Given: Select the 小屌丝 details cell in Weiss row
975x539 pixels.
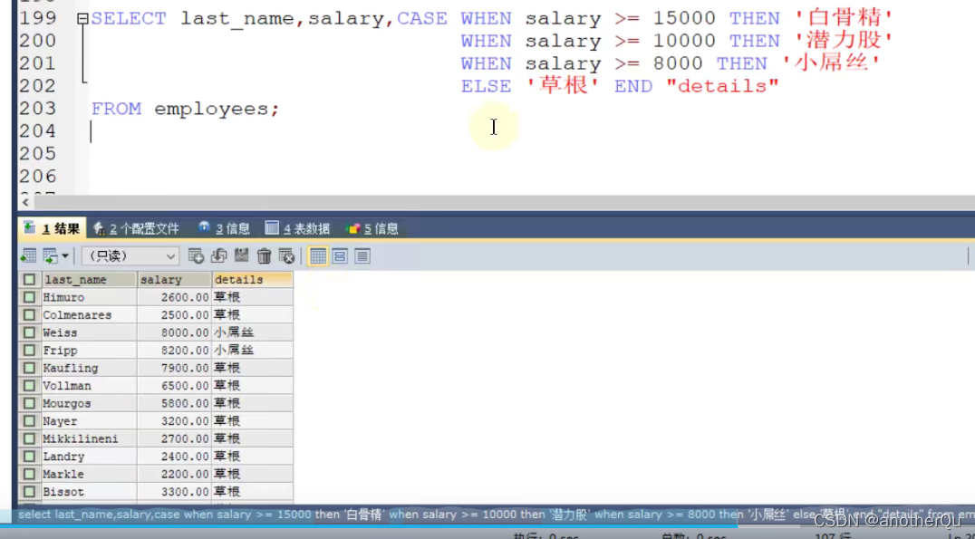Looking at the screenshot, I should 253,332.
